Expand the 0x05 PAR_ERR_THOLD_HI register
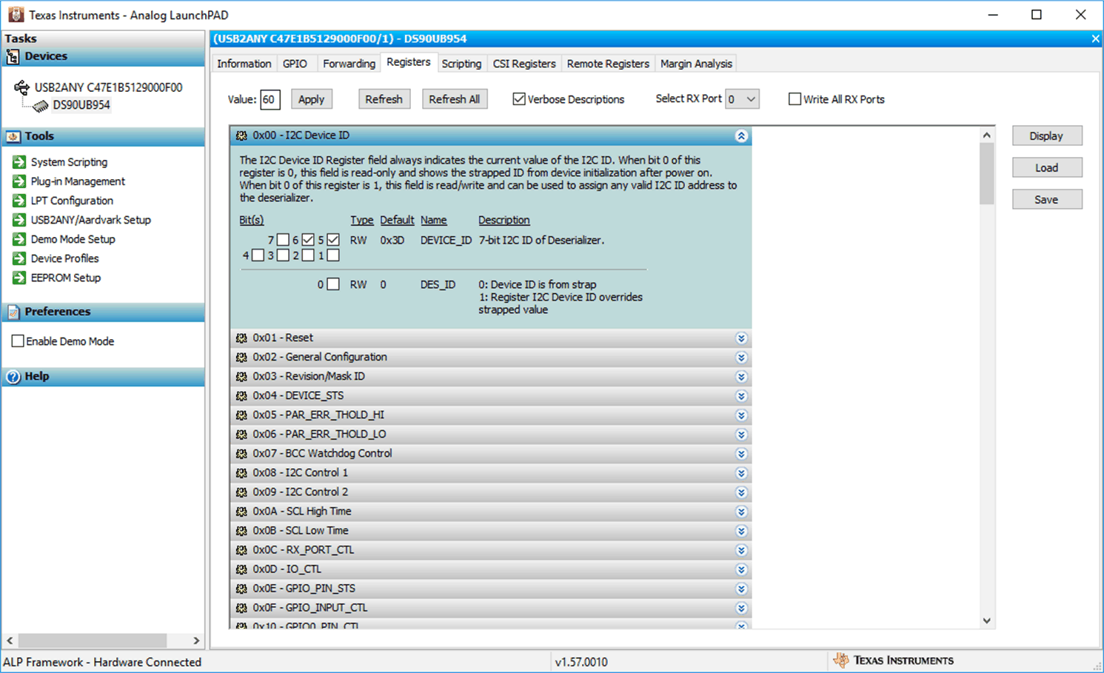The image size is (1104, 673). (741, 415)
